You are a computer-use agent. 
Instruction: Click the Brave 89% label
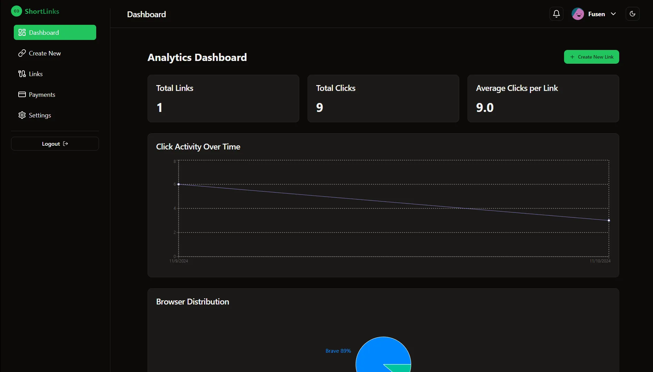pyautogui.click(x=338, y=351)
